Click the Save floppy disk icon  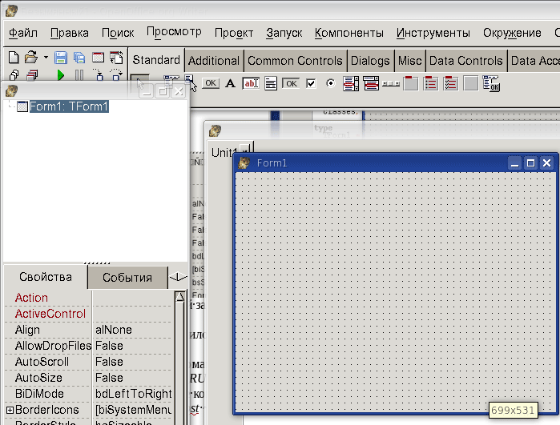[x=62, y=58]
